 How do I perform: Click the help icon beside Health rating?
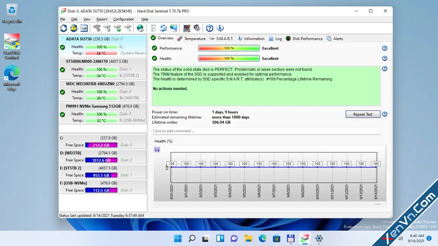coord(385,59)
